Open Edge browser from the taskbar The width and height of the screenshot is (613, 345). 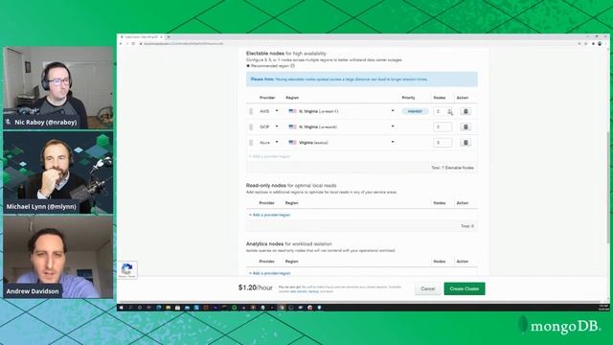(x=158, y=308)
